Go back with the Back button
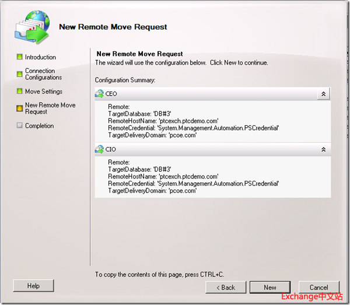Image resolution: width=350 pixels, height=305 pixels. point(225,288)
